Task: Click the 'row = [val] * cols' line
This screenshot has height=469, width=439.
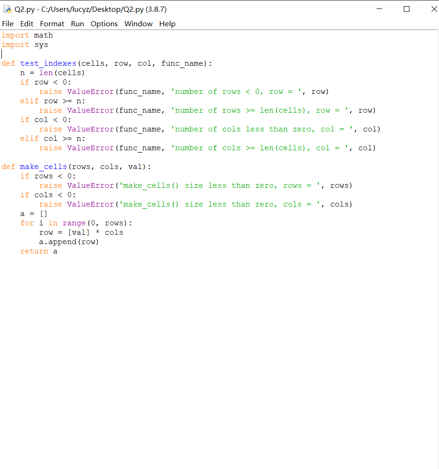Action: coord(81,233)
